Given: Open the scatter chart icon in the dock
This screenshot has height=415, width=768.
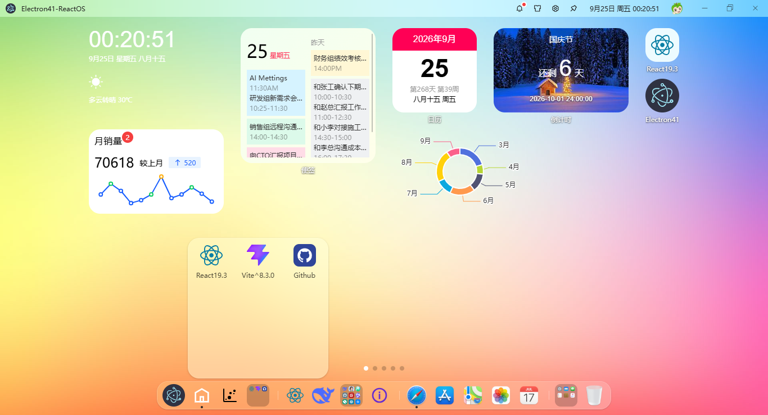Looking at the screenshot, I should 229,395.
